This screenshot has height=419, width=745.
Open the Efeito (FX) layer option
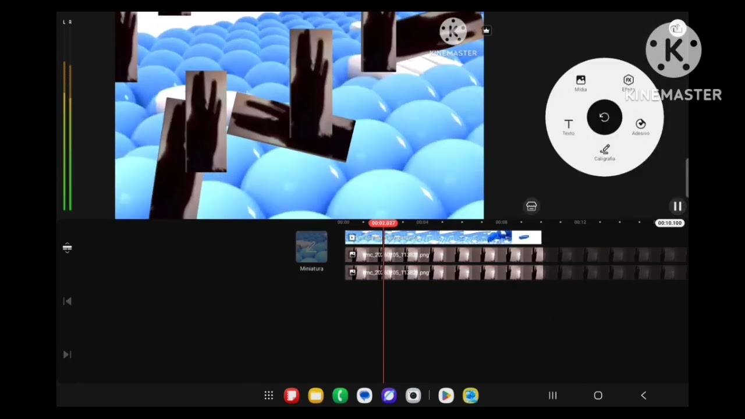(628, 83)
